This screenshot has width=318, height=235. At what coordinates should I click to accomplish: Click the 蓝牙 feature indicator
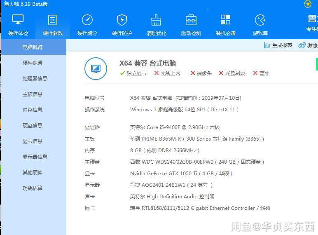[261, 73]
